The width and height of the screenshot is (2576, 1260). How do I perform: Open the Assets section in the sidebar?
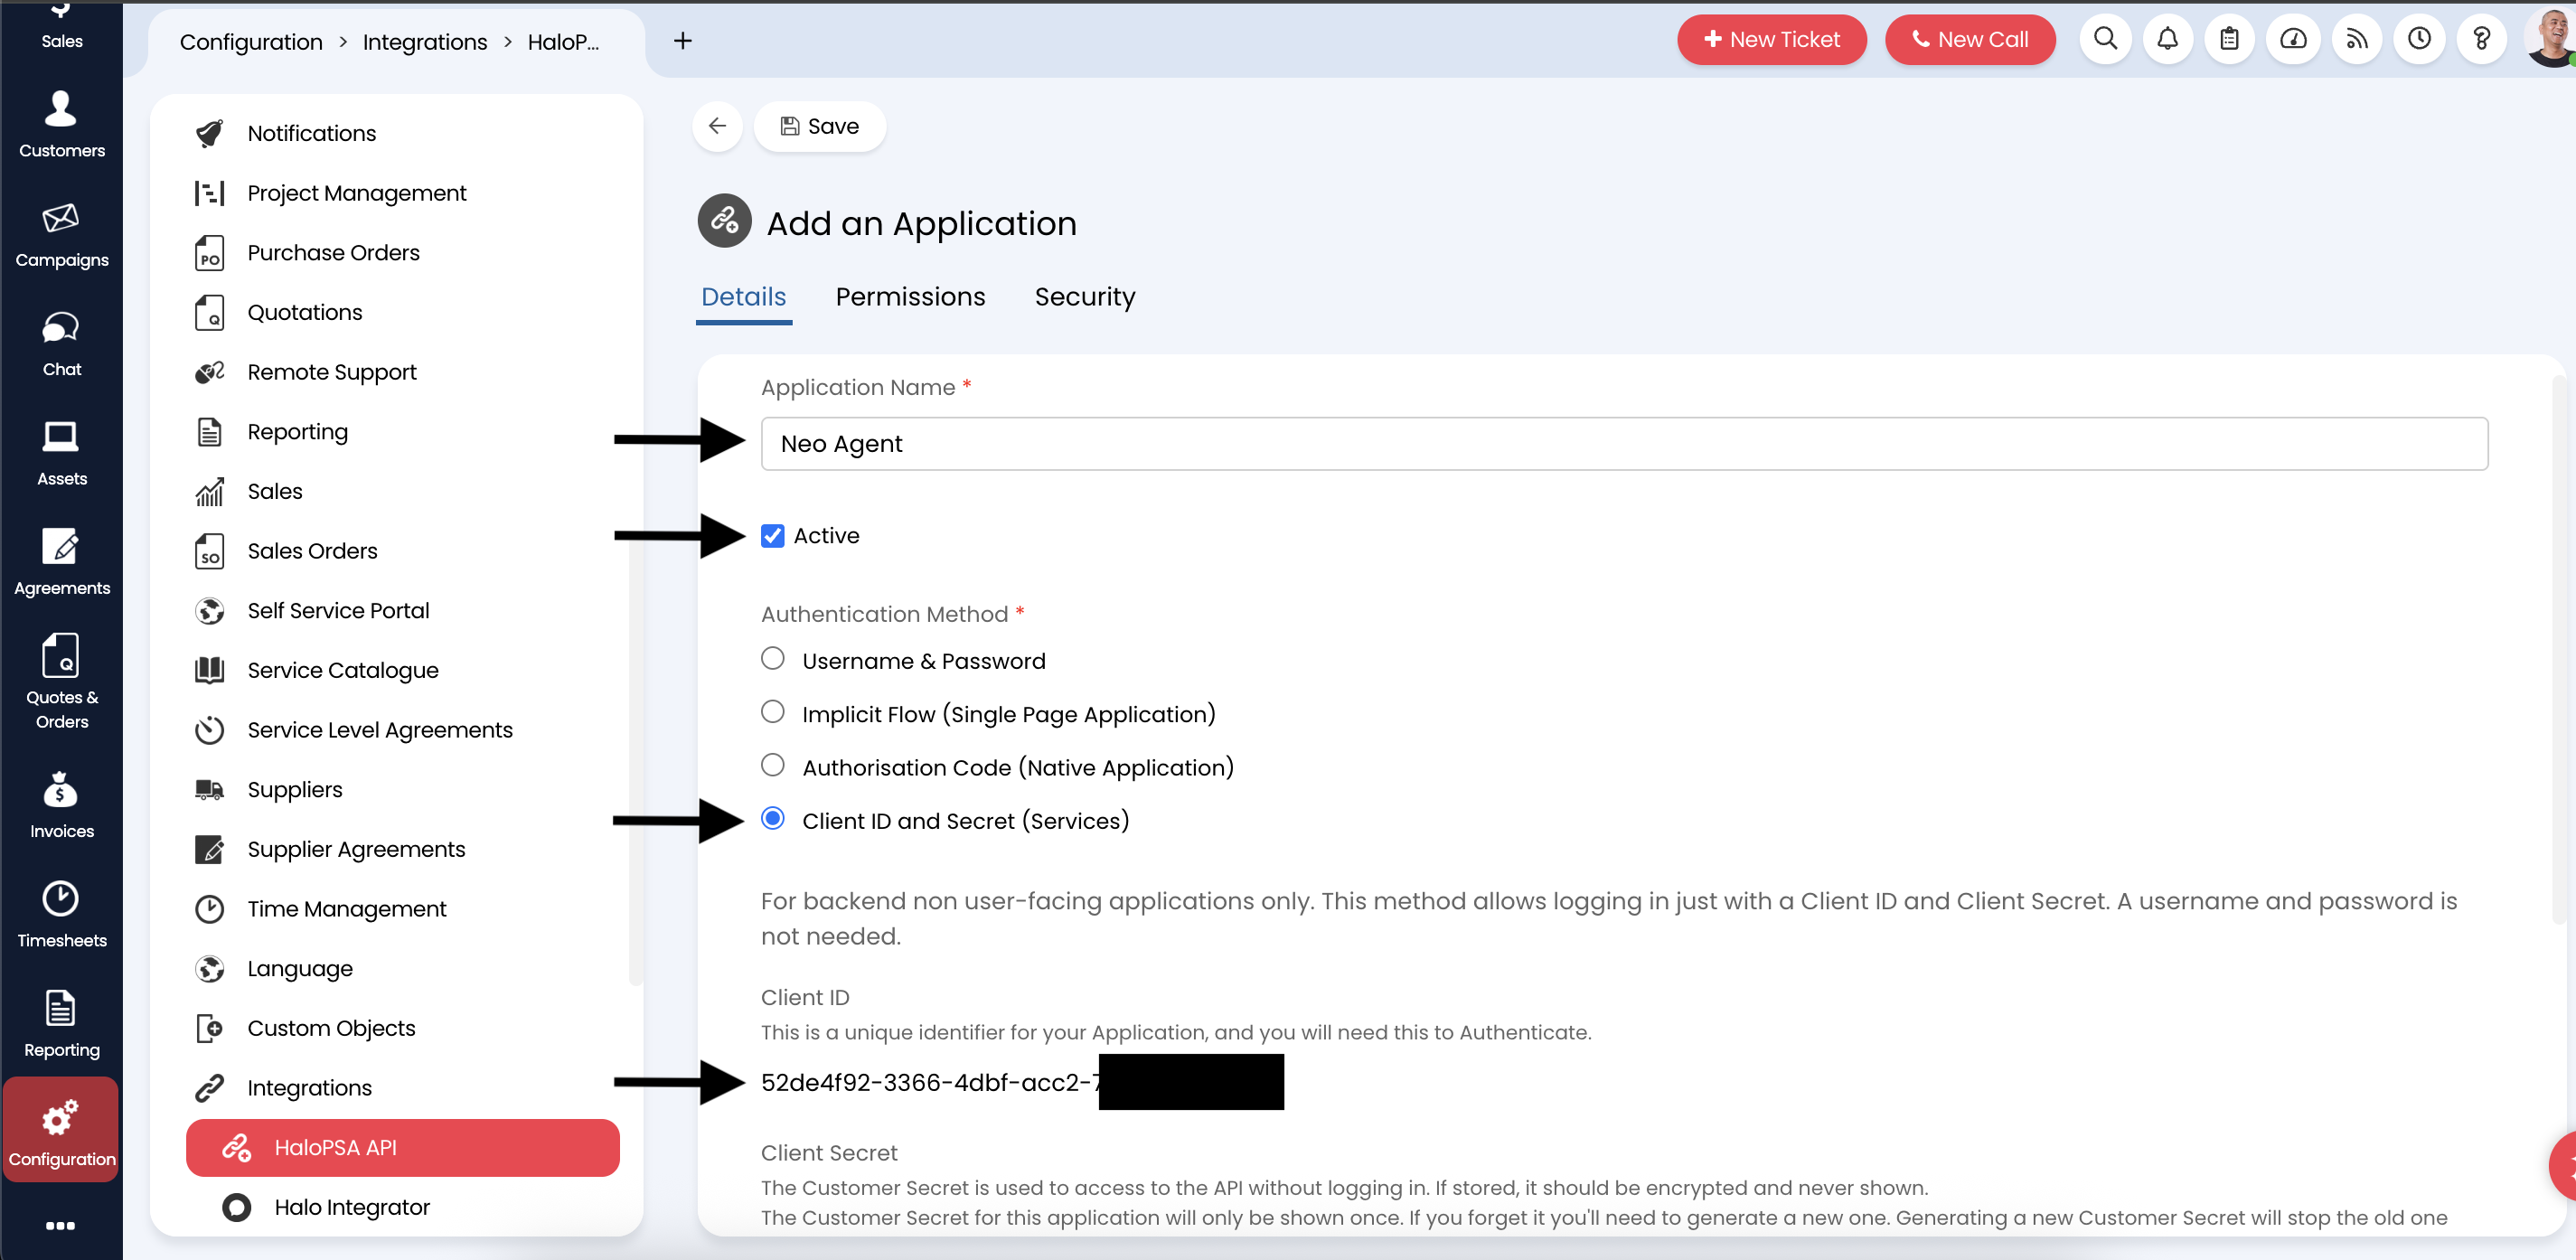click(x=61, y=452)
